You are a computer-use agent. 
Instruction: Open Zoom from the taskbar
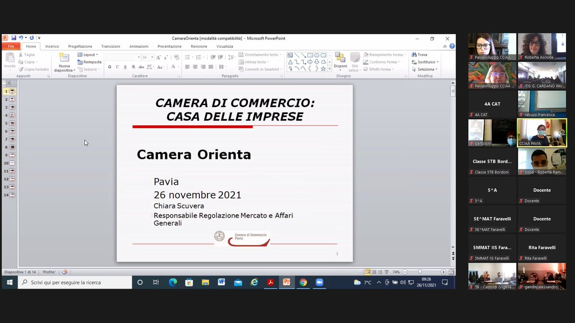319,282
